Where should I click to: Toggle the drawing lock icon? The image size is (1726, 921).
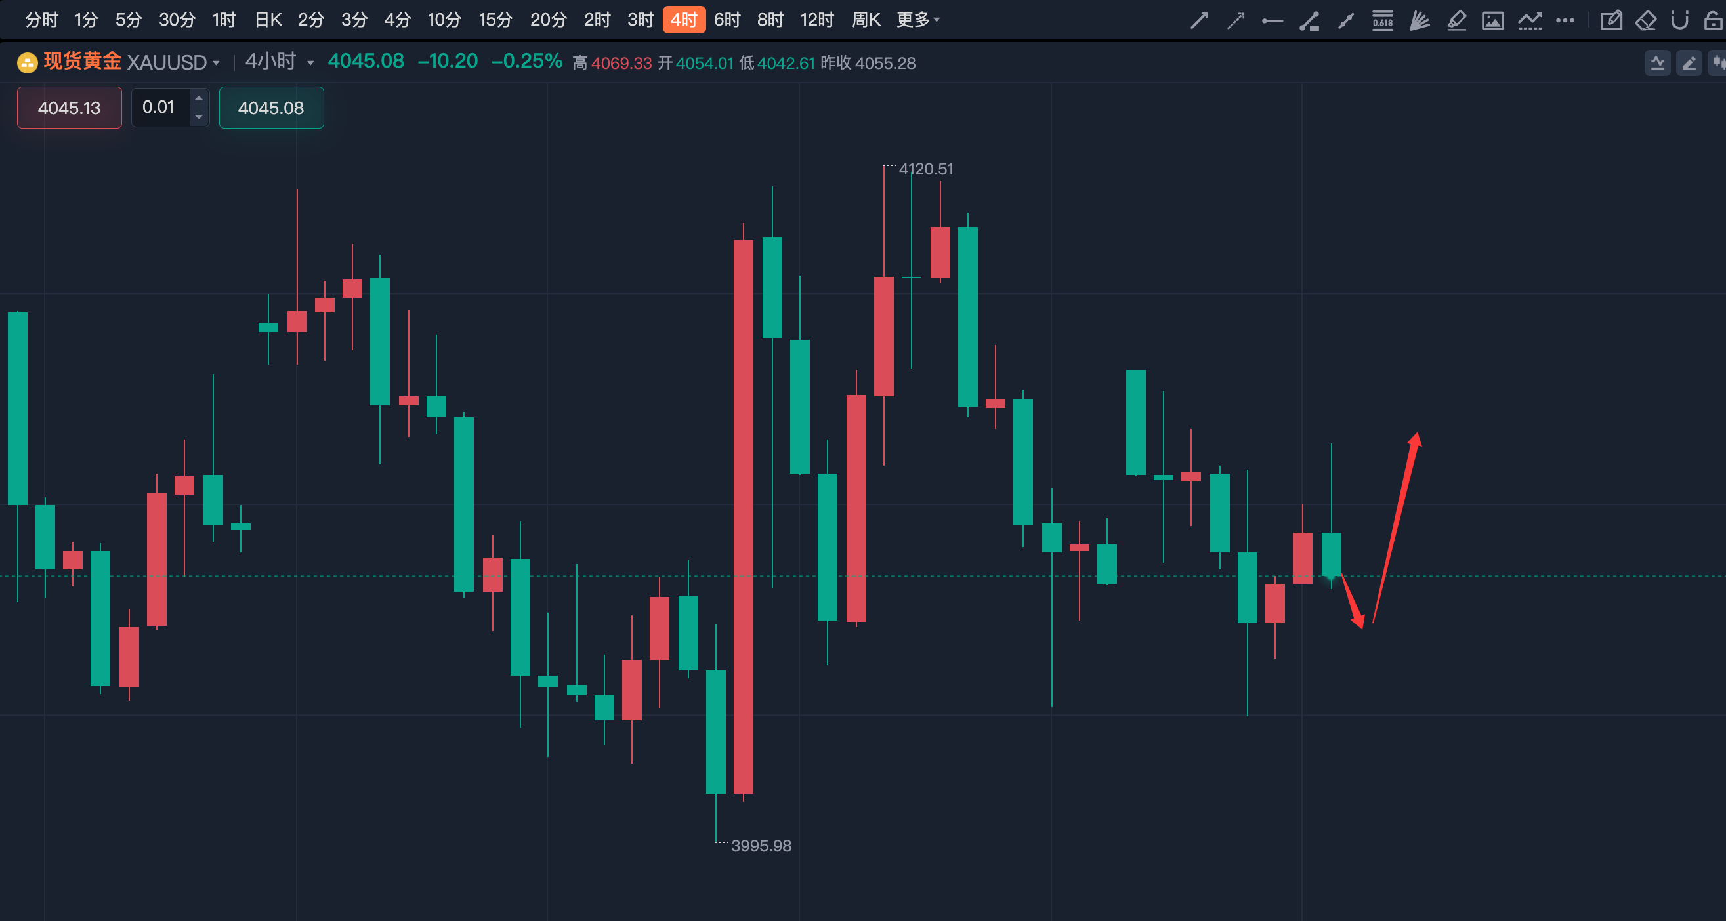[1714, 20]
